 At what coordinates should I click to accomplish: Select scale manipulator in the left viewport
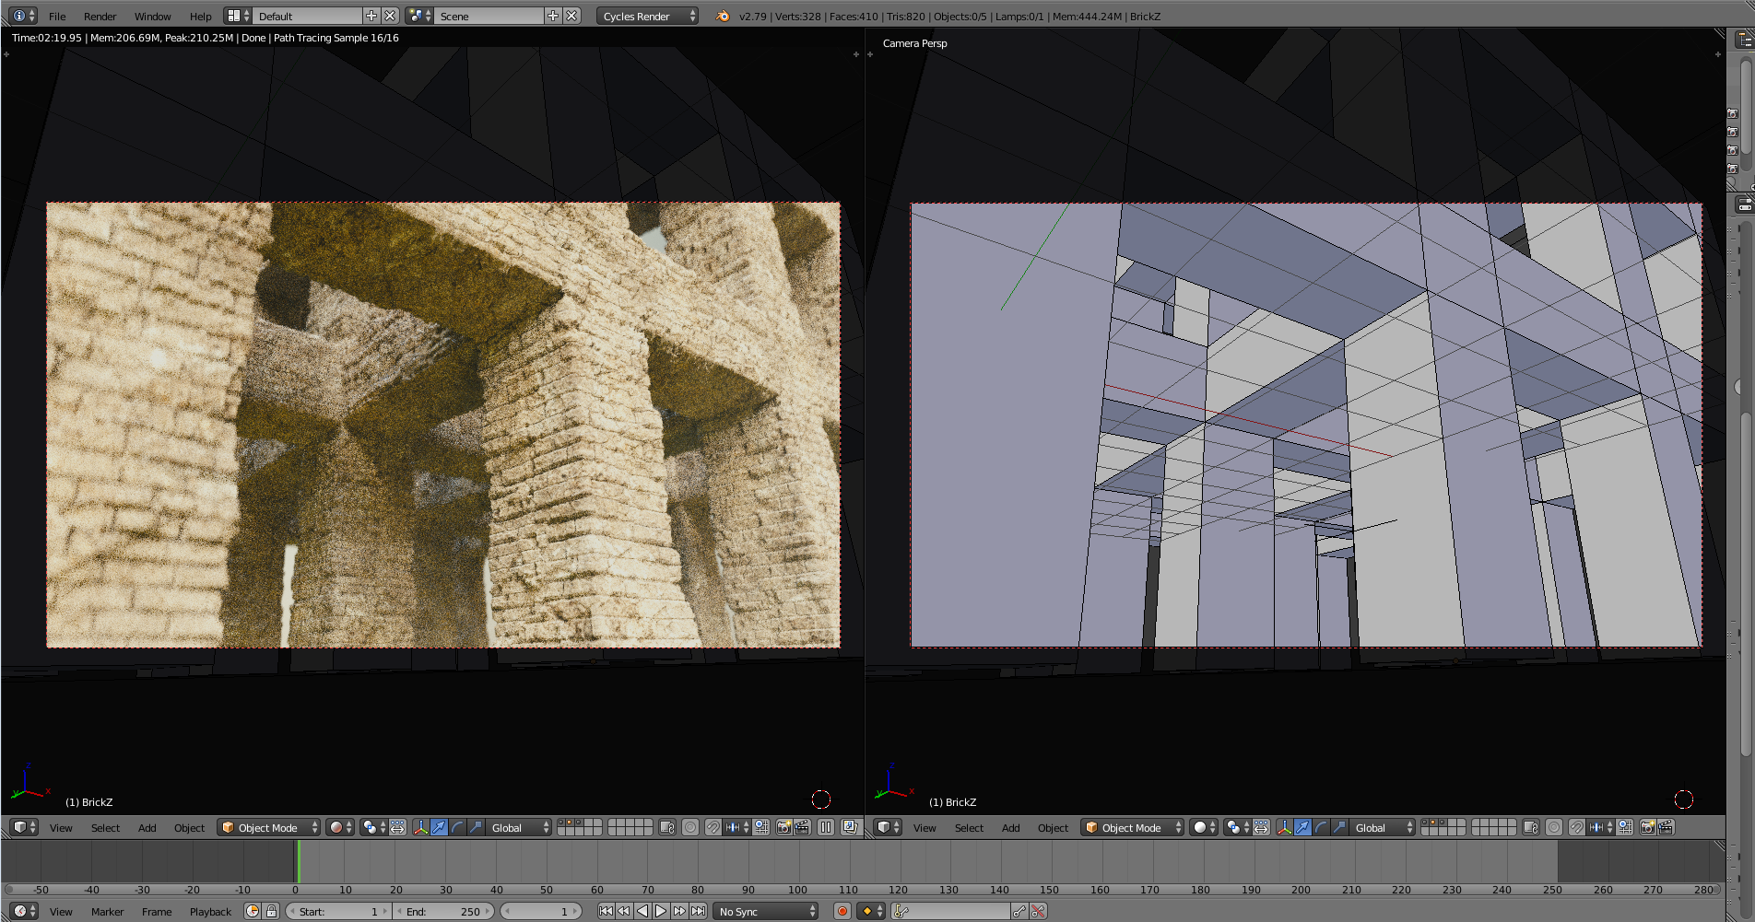(476, 827)
